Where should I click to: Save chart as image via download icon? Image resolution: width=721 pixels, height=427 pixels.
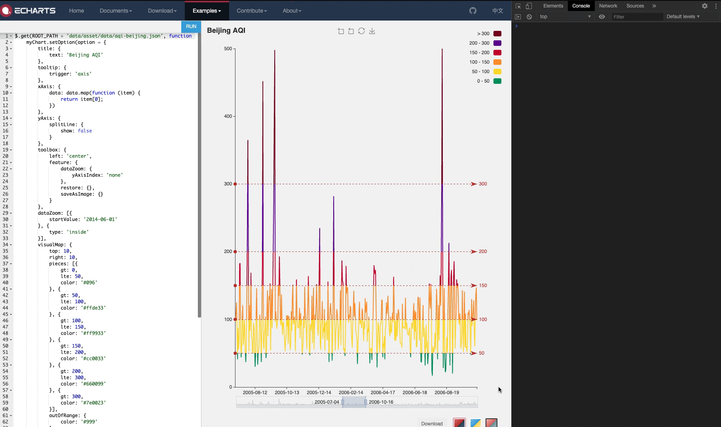(372, 31)
